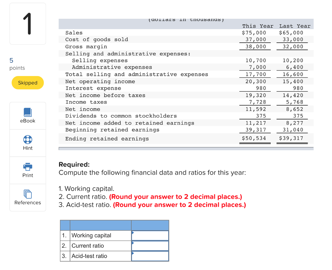Select the Print label below the printer icon
The width and height of the screenshot is (332, 270).
[x=28, y=175]
